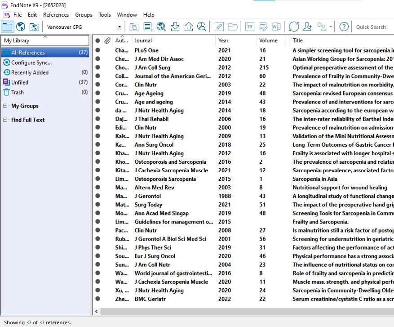Click the Format Bibliography icon
Image resolution: width=394 pixels, height=327 pixels.
point(263,27)
